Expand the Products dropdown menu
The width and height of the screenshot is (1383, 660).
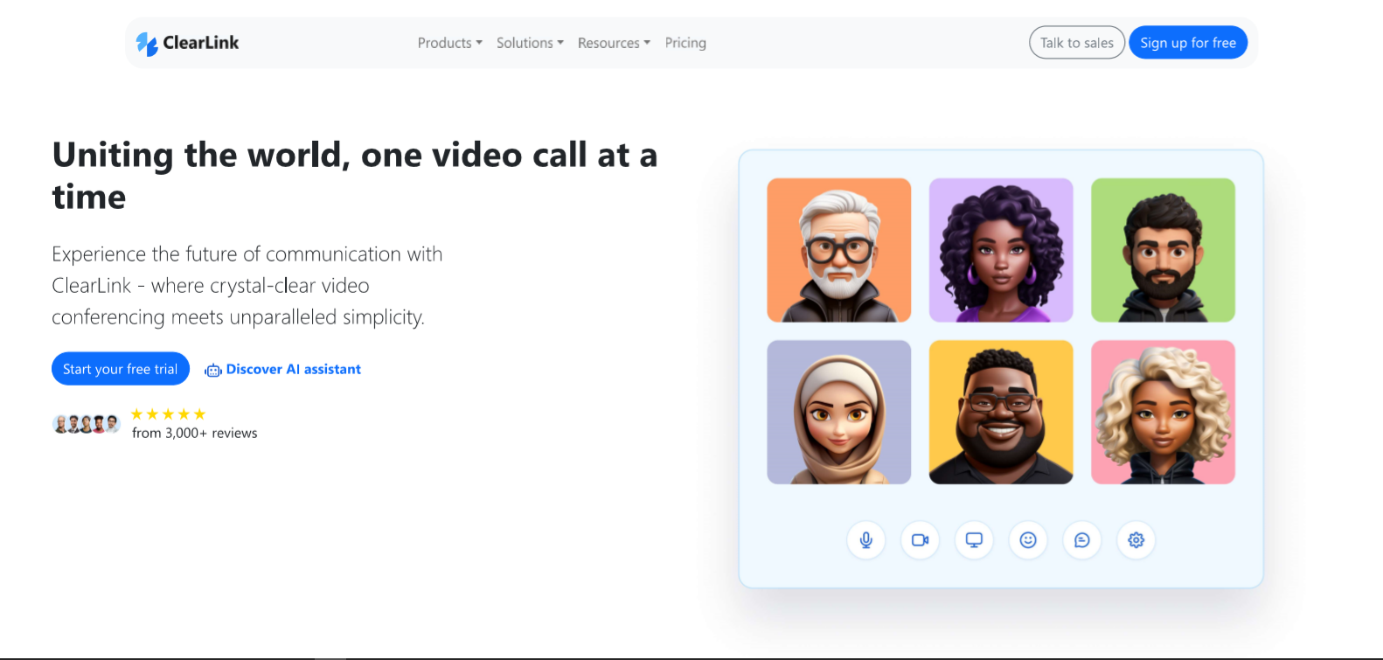pyautogui.click(x=450, y=43)
